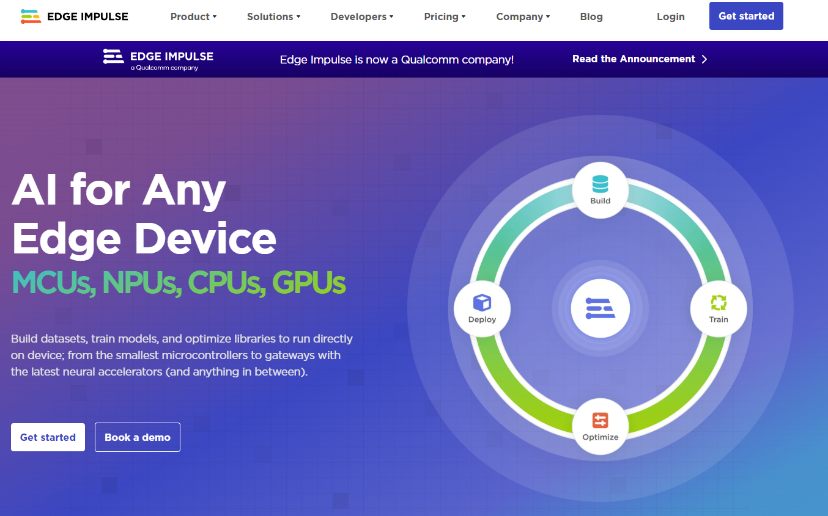Click the Edge Impulse logo in header
Viewport: 828px width, 516px height.
74,16
